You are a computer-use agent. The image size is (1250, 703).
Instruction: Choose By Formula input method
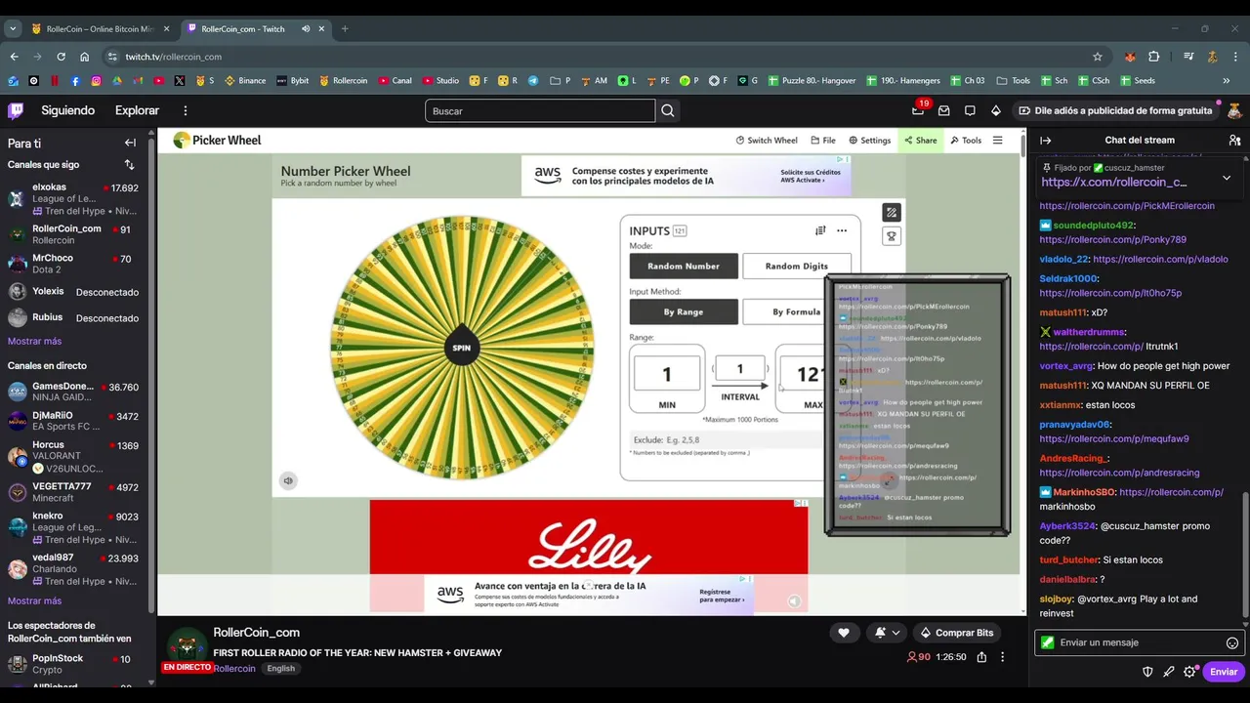[x=797, y=311]
